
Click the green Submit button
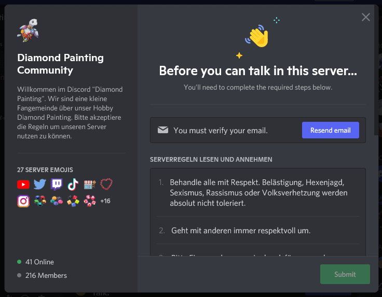(x=345, y=274)
